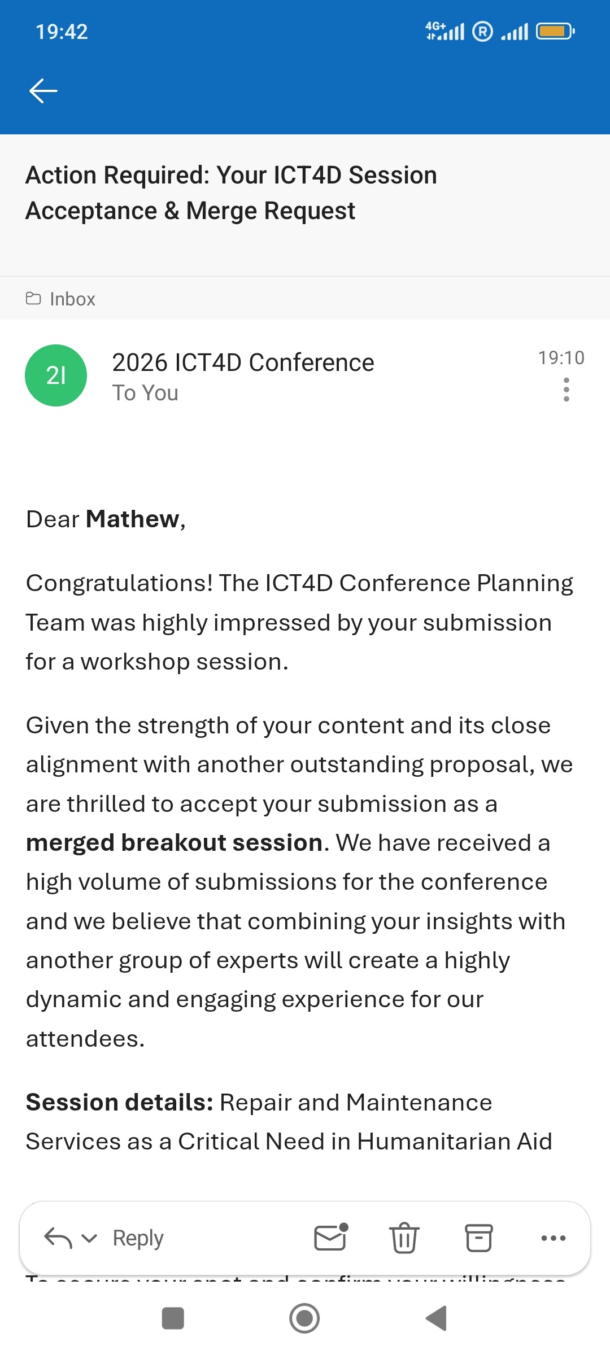Tap the back arrow to leave email
Screen dimensions: 610x1355
[x=43, y=91]
